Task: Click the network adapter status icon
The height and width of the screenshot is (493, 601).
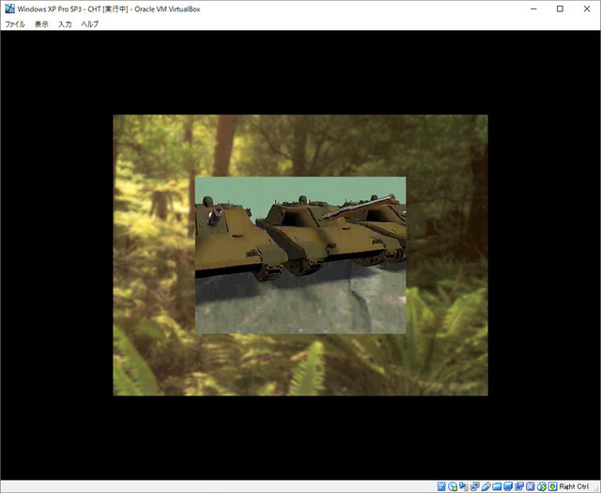Action: pyautogui.click(x=475, y=486)
